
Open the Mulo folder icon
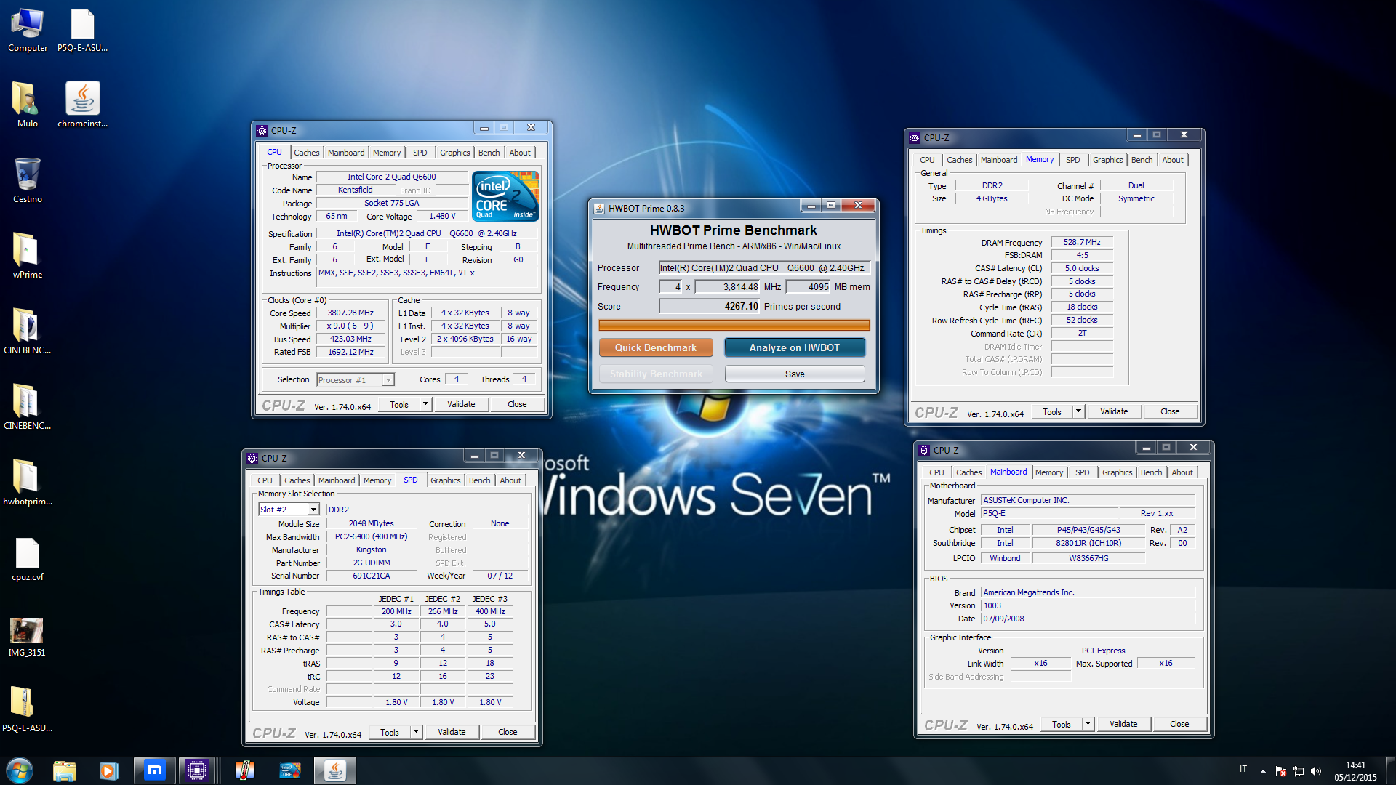(28, 105)
